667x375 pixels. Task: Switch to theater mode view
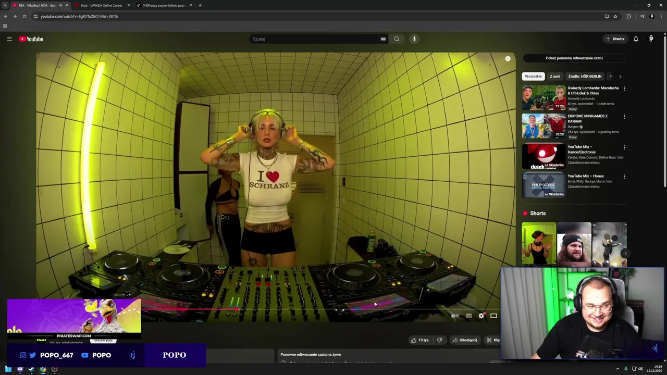pyautogui.click(x=493, y=316)
